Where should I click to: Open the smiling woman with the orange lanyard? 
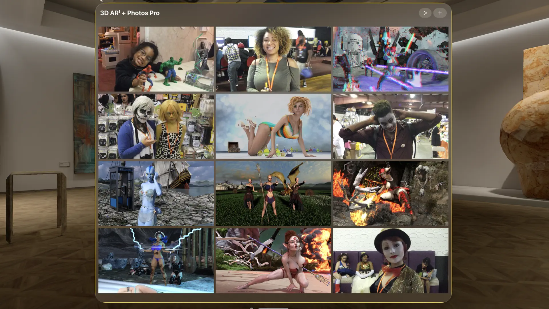(273, 59)
